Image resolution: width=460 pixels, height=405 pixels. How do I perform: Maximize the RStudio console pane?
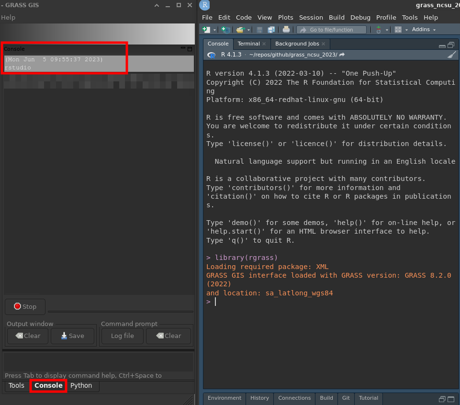click(x=451, y=45)
